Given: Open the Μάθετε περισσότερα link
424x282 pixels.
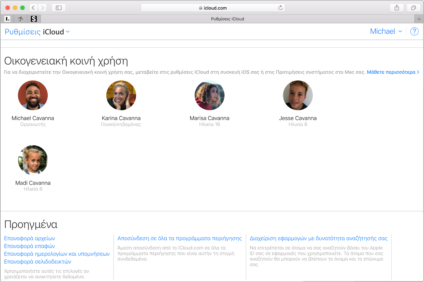Looking at the screenshot, I should pyautogui.click(x=393, y=72).
